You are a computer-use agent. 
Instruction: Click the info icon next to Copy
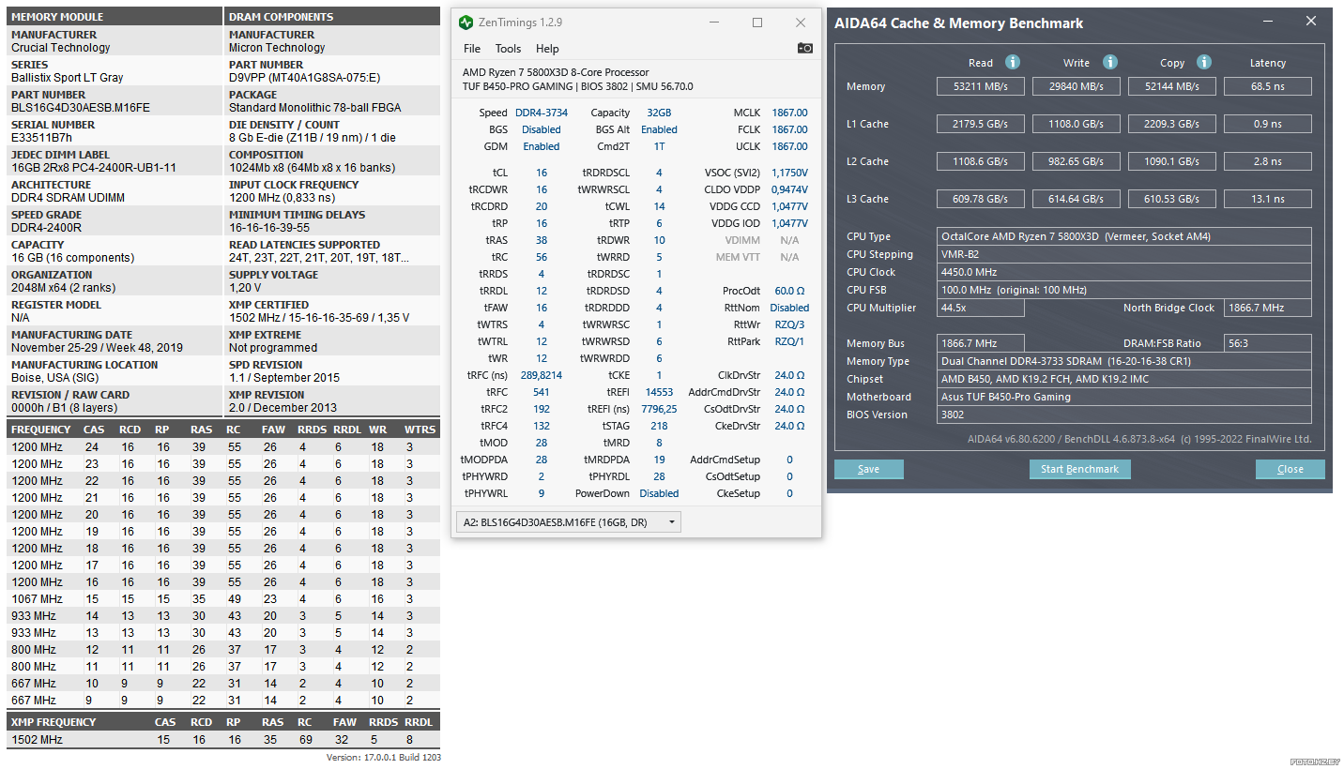pyautogui.click(x=1204, y=62)
